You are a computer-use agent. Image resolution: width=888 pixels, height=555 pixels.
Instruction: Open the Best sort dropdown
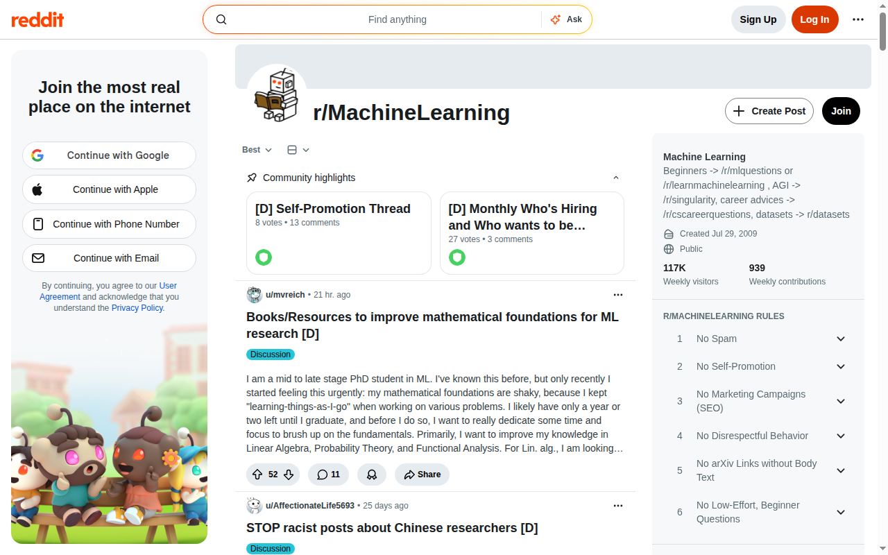click(257, 150)
